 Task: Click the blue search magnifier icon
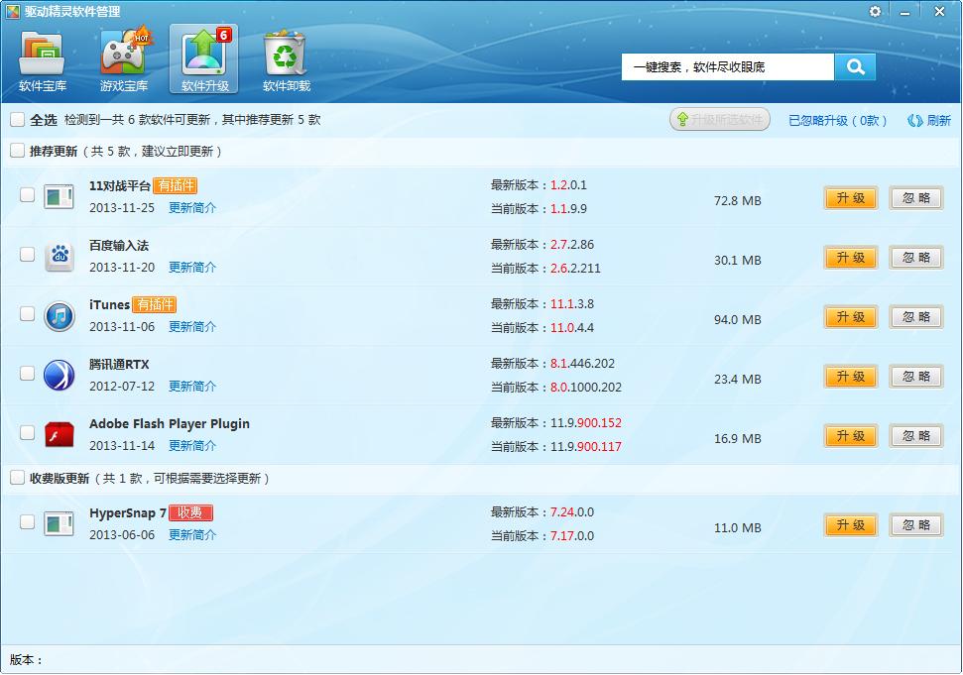pos(855,66)
